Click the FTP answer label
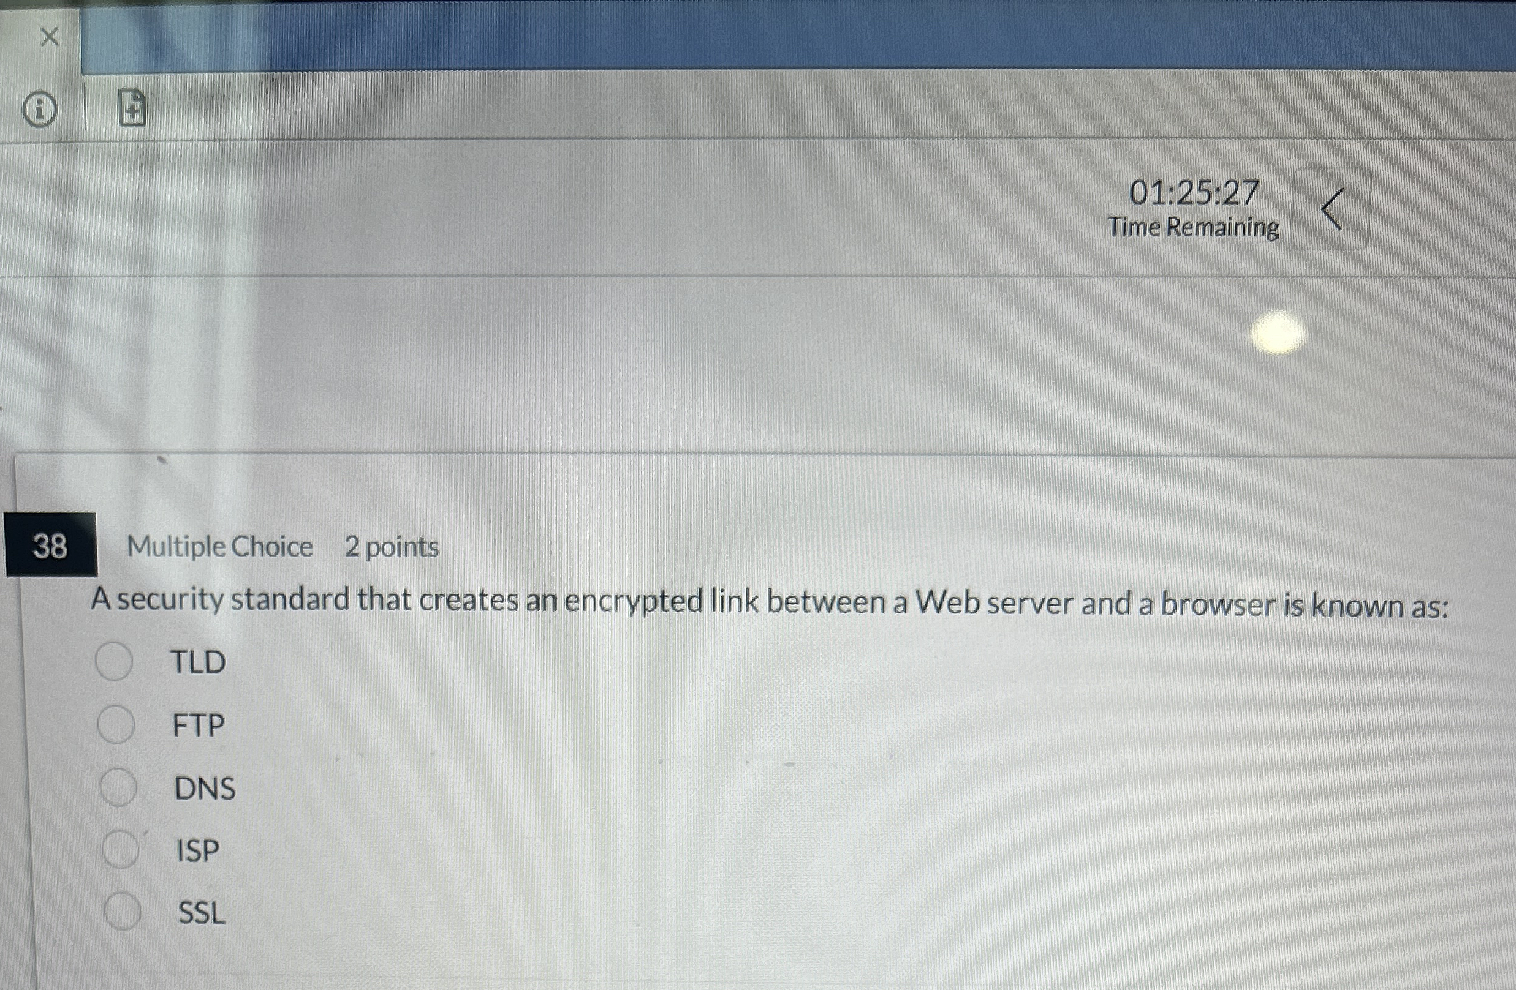Screen dimensions: 1516x990 [x=198, y=726]
